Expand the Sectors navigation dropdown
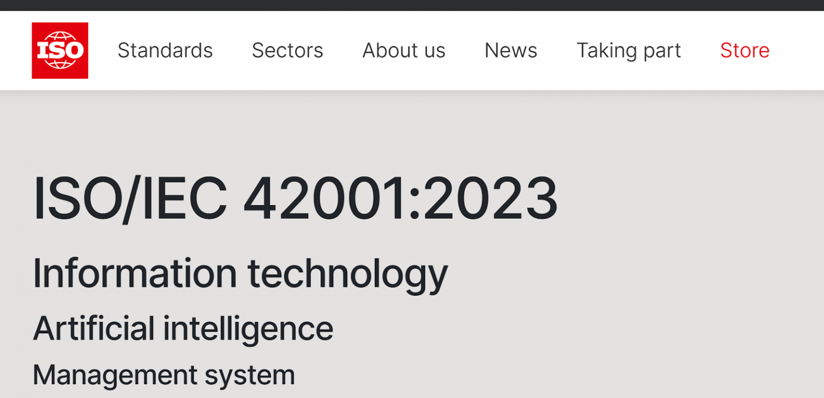The width and height of the screenshot is (824, 398). pos(287,50)
